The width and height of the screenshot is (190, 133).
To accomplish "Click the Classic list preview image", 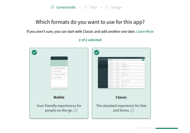I will (x=121, y=72).
